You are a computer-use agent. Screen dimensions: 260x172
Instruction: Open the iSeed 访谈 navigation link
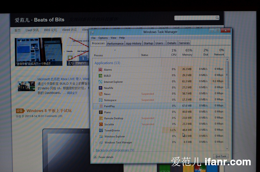pos(69,30)
